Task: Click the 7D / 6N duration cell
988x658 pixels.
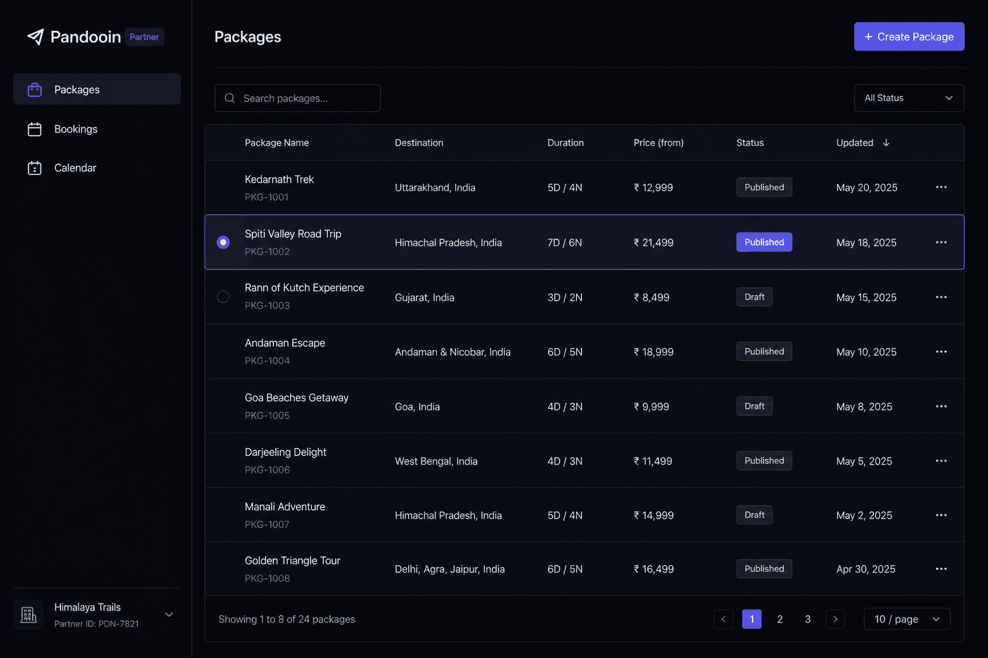Action: [x=565, y=243]
